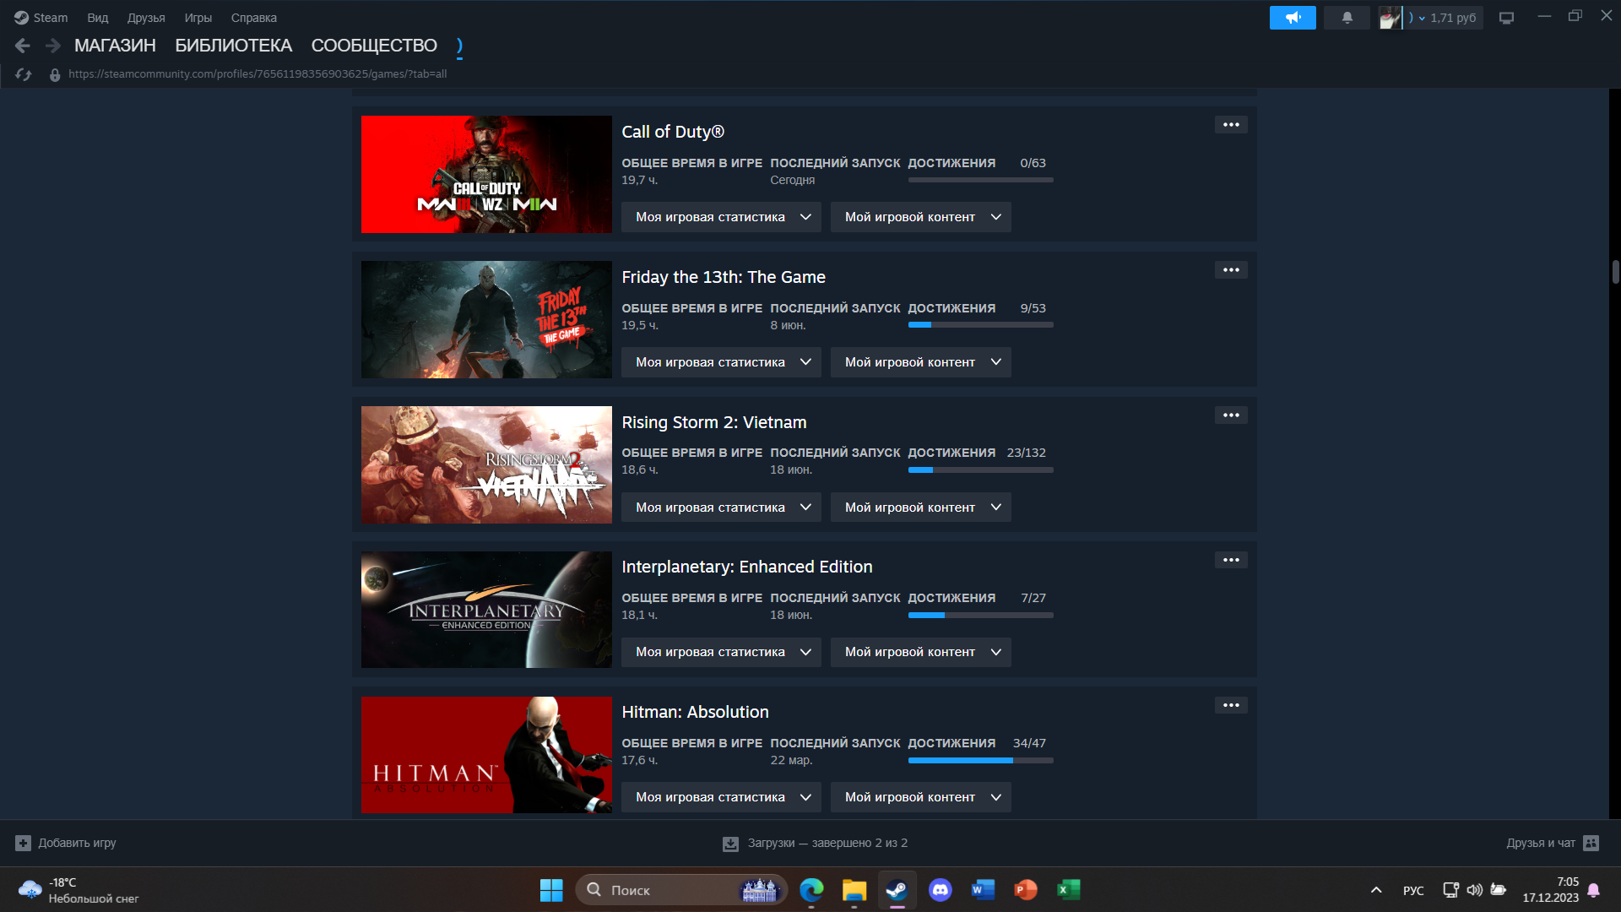Switch to БИБЛИОТЕКА tab
1621x912 pixels.
click(234, 46)
